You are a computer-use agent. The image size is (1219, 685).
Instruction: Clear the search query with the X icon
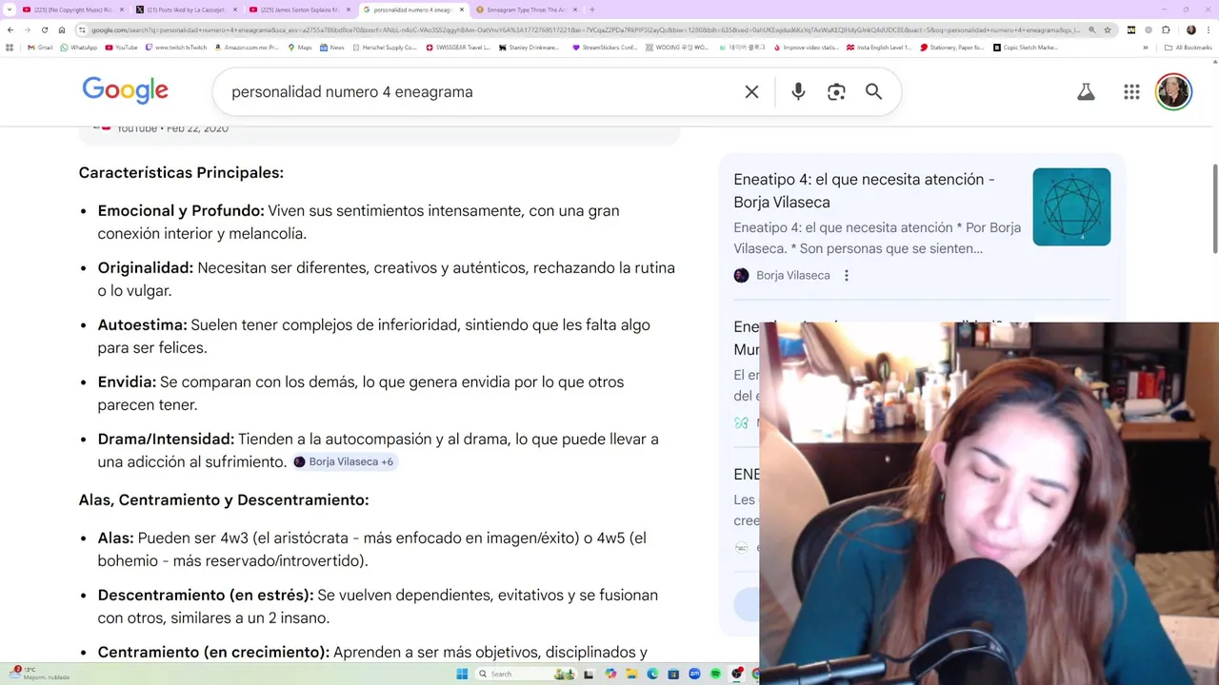[751, 92]
